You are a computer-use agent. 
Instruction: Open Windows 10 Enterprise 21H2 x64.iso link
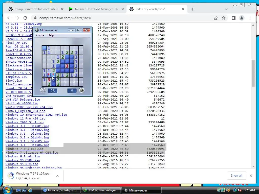[x=36, y=115]
